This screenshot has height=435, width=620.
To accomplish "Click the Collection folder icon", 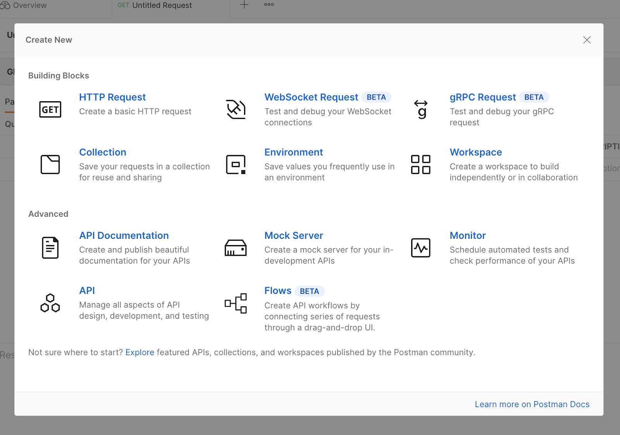I will 50,164.
